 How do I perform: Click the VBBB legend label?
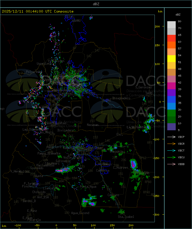point(181,164)
